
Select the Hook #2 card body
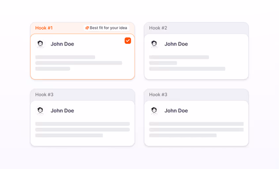click(x=196, y=57)
